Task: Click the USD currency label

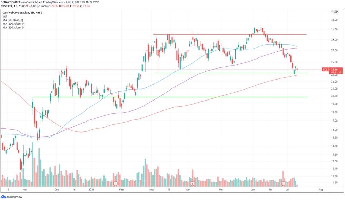Action: [x=336, y=12]
